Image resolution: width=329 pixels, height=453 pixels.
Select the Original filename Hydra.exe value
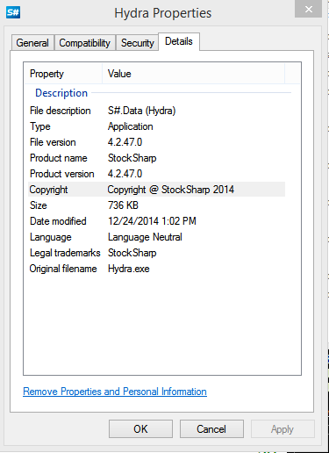click(129, 269)
